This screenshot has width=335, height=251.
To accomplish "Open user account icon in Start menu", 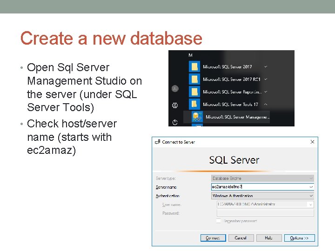I will point(175,88).
